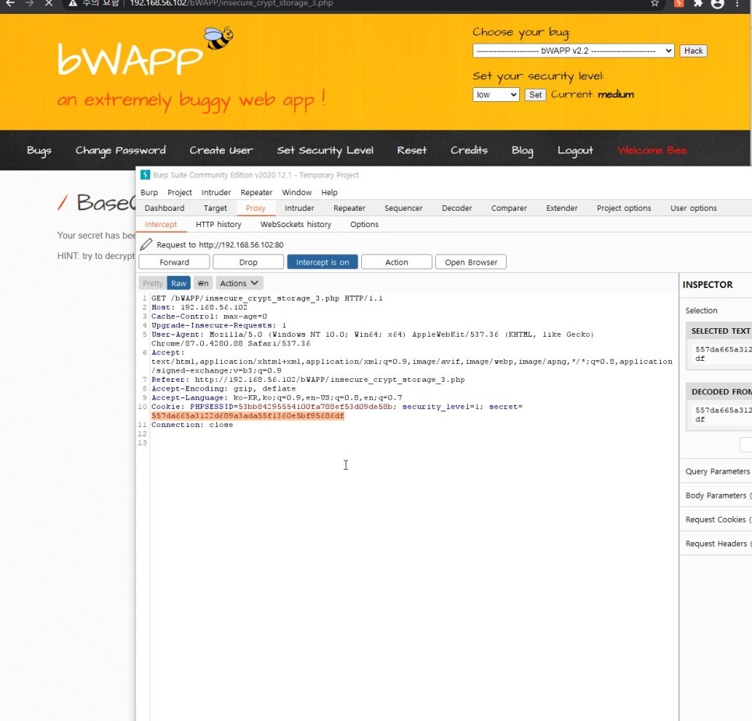Toggle the \n non-printable characters button
The height and width of the screenshot is (721, 752).
point(203,283)
